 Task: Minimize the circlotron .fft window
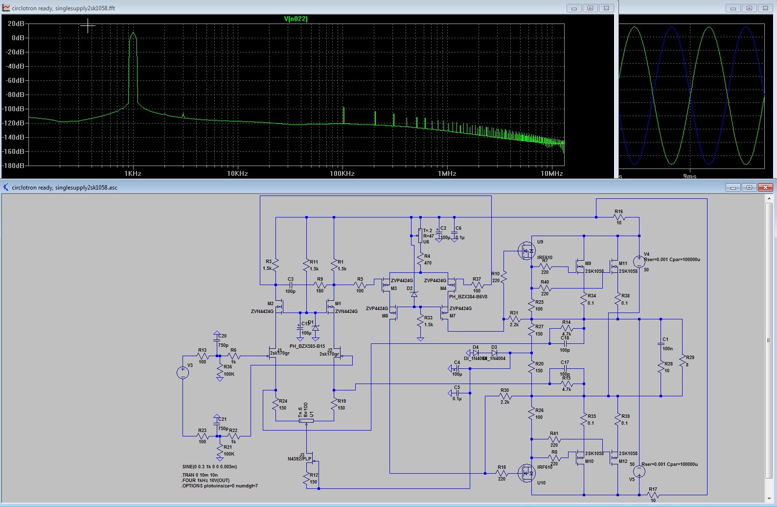(574, 8)
